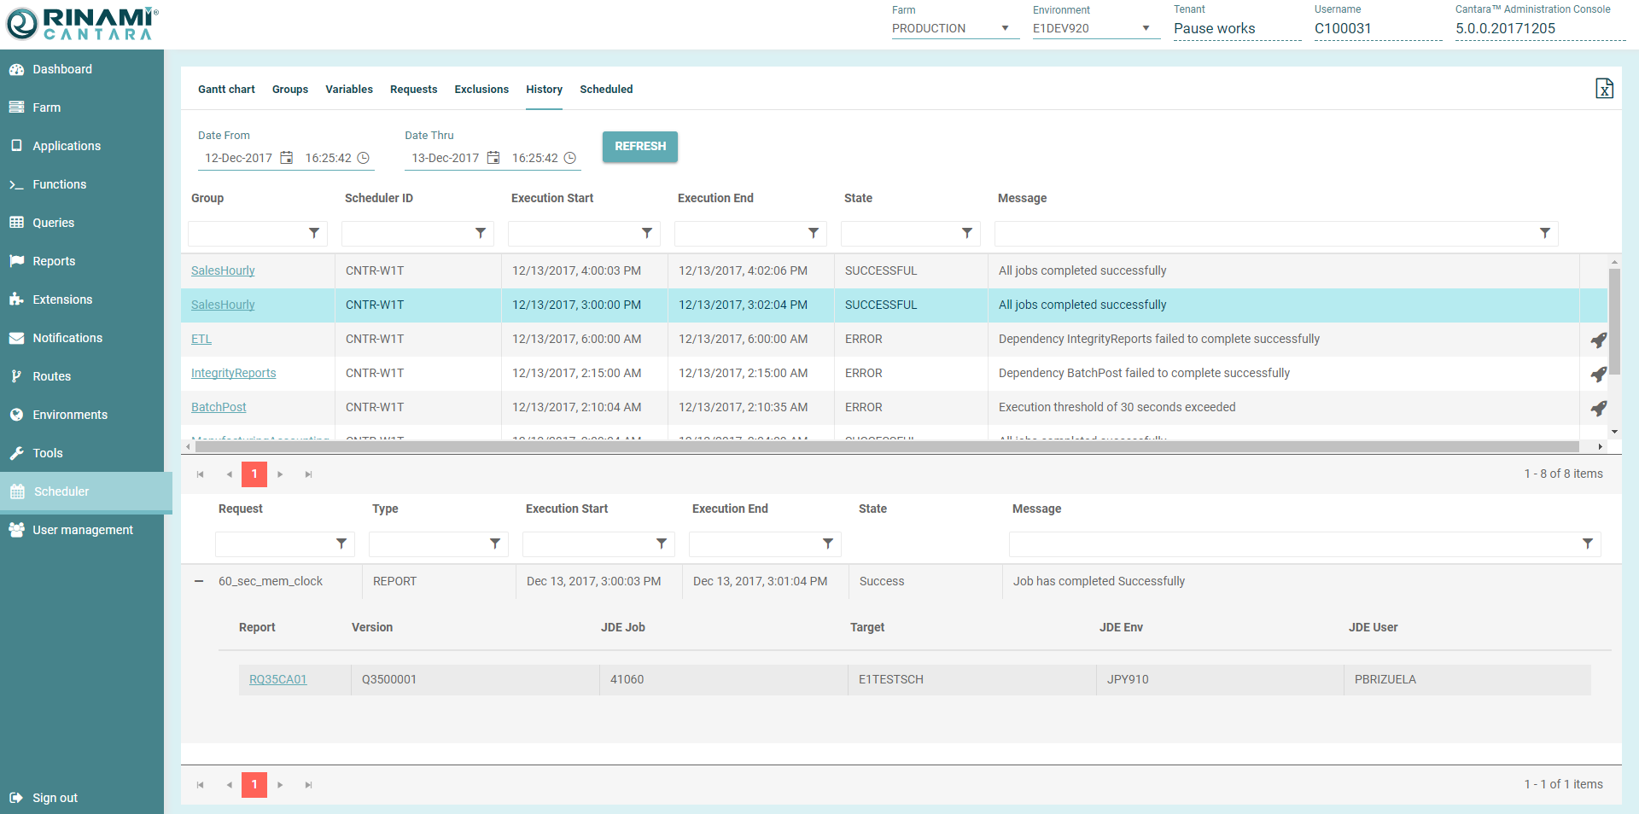Screen dimensions: 1639x814
Task: Open the Farm dropdown
Action: [954, 28]
